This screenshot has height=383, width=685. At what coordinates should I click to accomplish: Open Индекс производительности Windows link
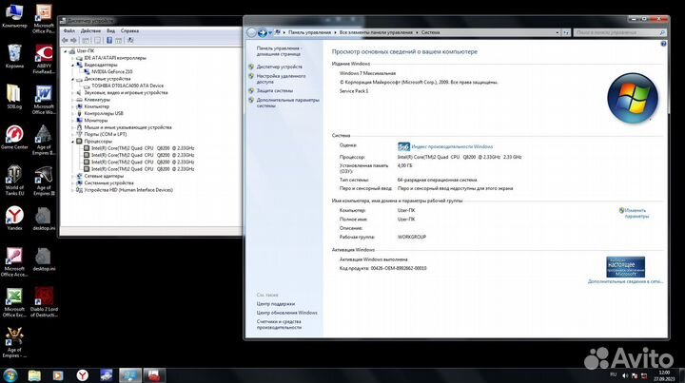pyautogui.click(x=451, y=147)
